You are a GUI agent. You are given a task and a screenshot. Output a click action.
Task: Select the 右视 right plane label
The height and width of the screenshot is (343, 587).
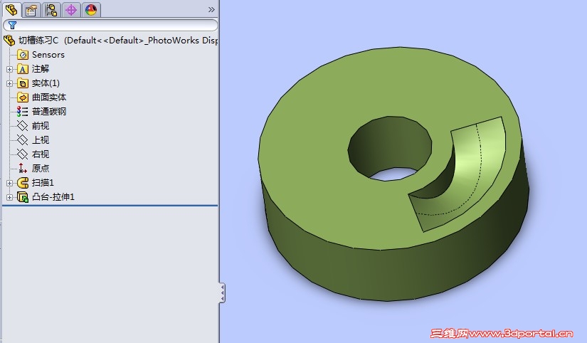(x=41, y=154)
